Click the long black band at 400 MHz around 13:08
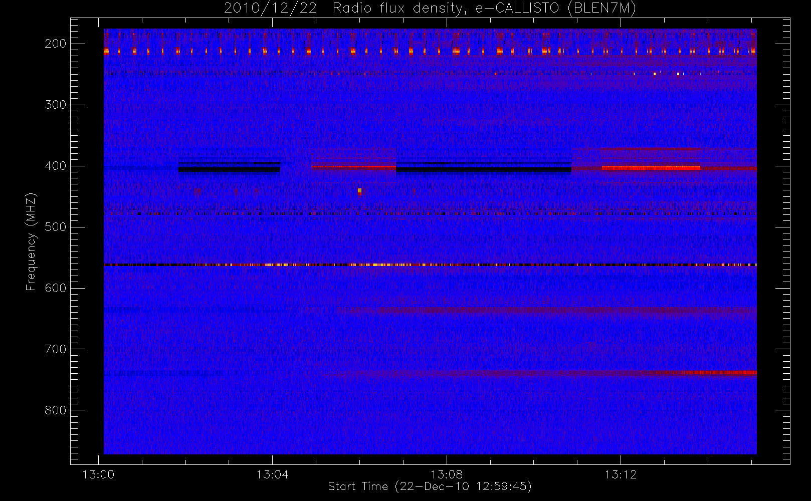Viewport: 811px width, 501px height. click(483, 169)
